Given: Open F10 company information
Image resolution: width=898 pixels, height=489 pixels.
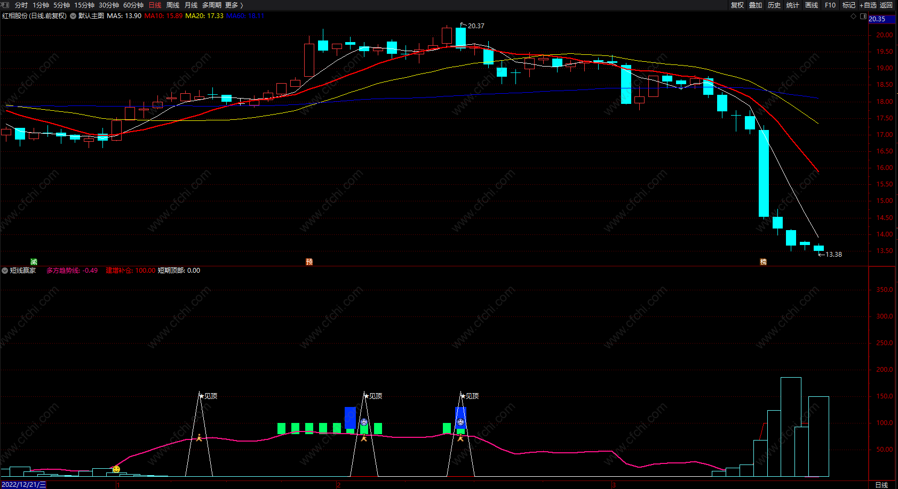Looking at the screenshot, I should click(x=830, y=5).
